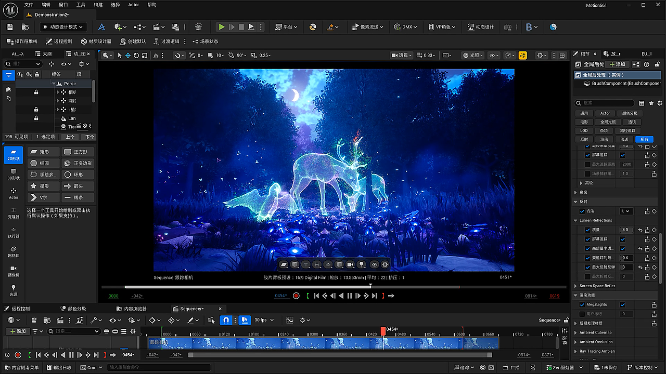Open the 编辑 Edit menu

pyautogui.click(x=46, y=5)
